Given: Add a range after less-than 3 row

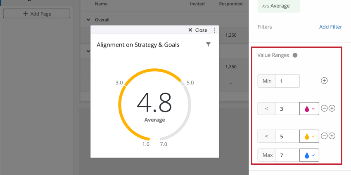Looking at the screenshot, I should point(332,108).
